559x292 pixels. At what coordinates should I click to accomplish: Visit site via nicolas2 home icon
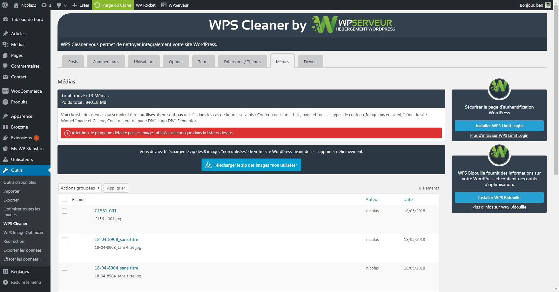(x=16, y=5)
